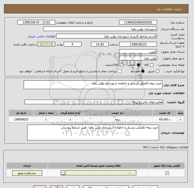Click the ردیف column header
The image size is (194, 188).
click(180, 113)
